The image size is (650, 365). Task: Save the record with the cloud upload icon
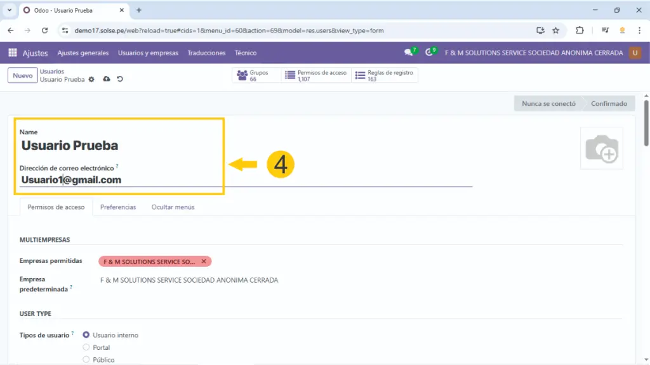[106, 79]
